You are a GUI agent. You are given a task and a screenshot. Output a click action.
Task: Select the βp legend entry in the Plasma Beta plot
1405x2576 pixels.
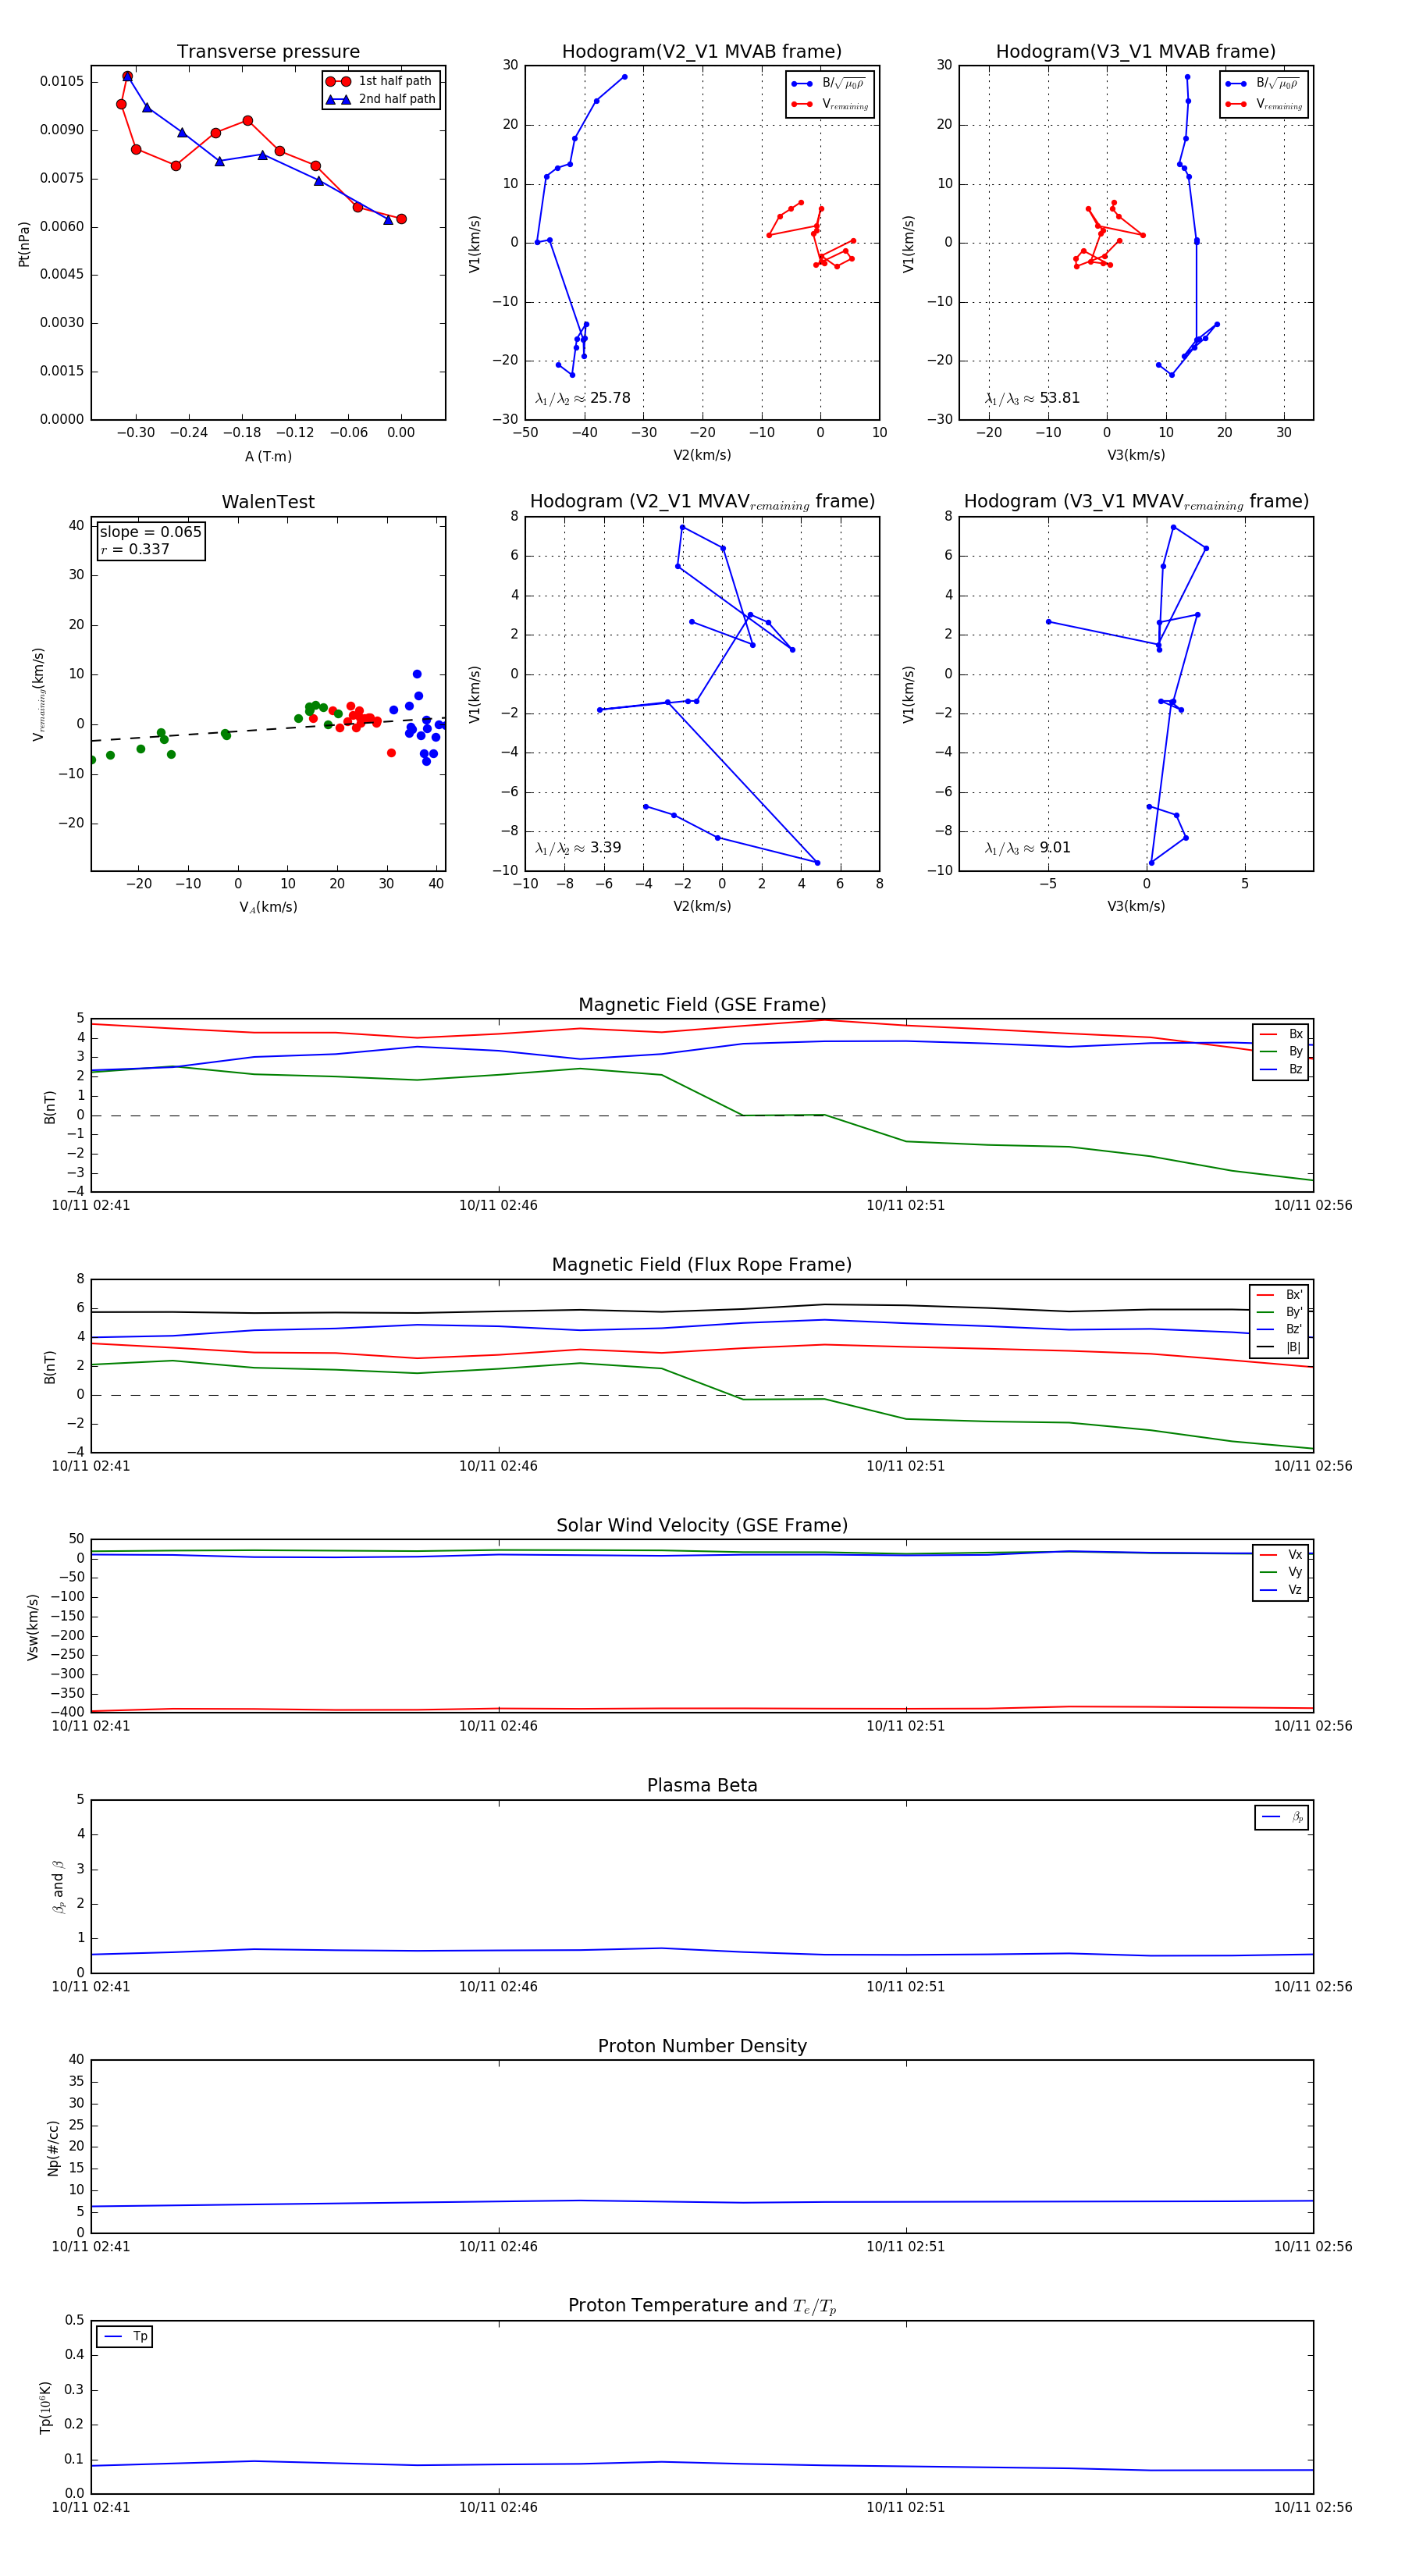1282,1817
